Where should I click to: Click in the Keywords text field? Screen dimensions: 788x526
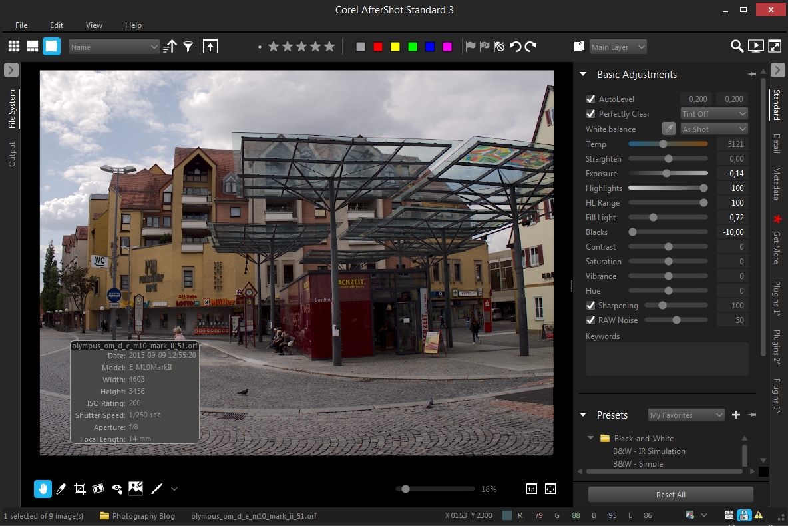[x=666, y=360]
